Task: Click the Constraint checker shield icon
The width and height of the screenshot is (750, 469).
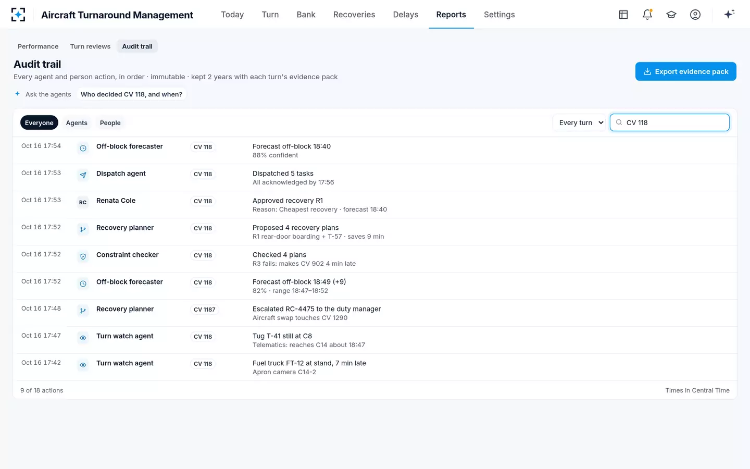Action: (x=83, y=257)
